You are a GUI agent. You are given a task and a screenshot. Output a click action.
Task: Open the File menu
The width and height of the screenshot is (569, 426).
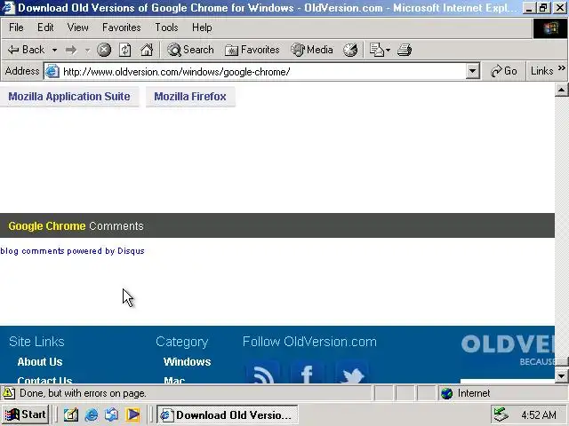coord(16,28)
